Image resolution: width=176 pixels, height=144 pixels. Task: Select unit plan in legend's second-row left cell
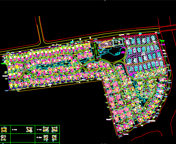tap(3, 138)
